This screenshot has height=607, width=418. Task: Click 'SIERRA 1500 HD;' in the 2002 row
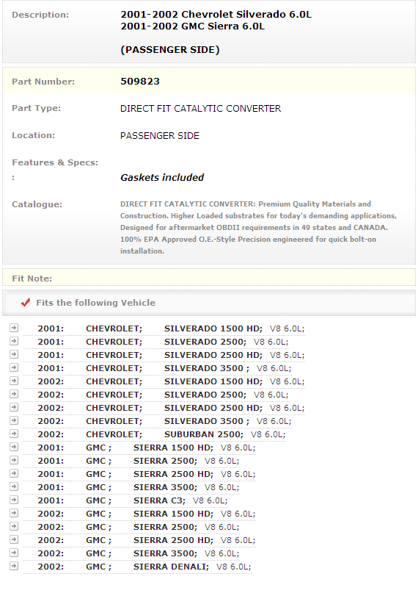tap(173, 514)
